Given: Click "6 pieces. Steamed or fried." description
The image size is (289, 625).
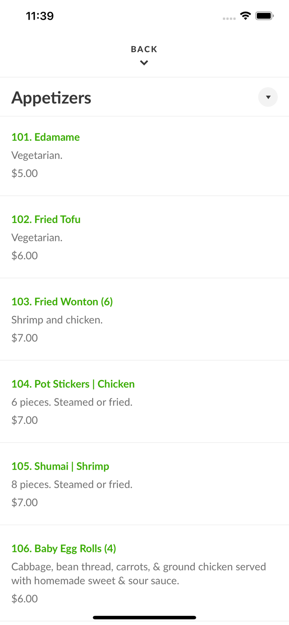Looking at the screenshot, I should 72,402.
